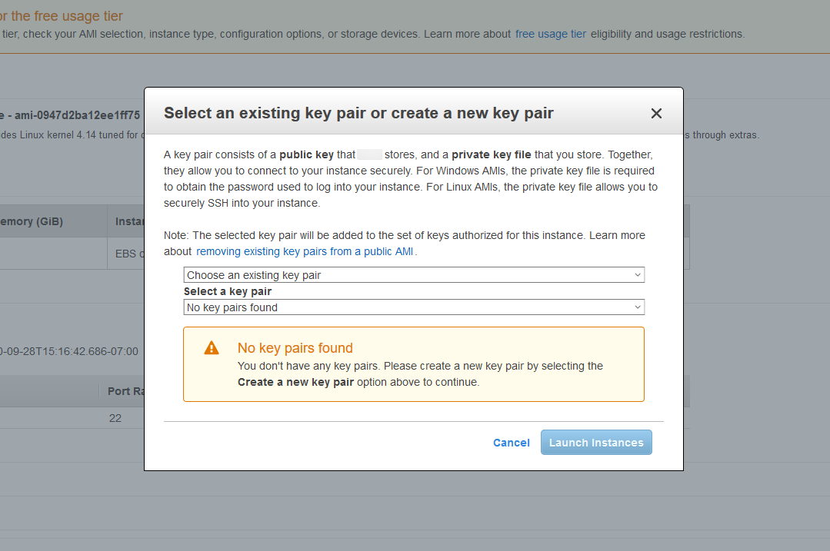Image resolution: width=830 pixels, height=551 pixels.
Task: Click the orange 'No key pairs found' heading
Action: click(x=295, y=348)
